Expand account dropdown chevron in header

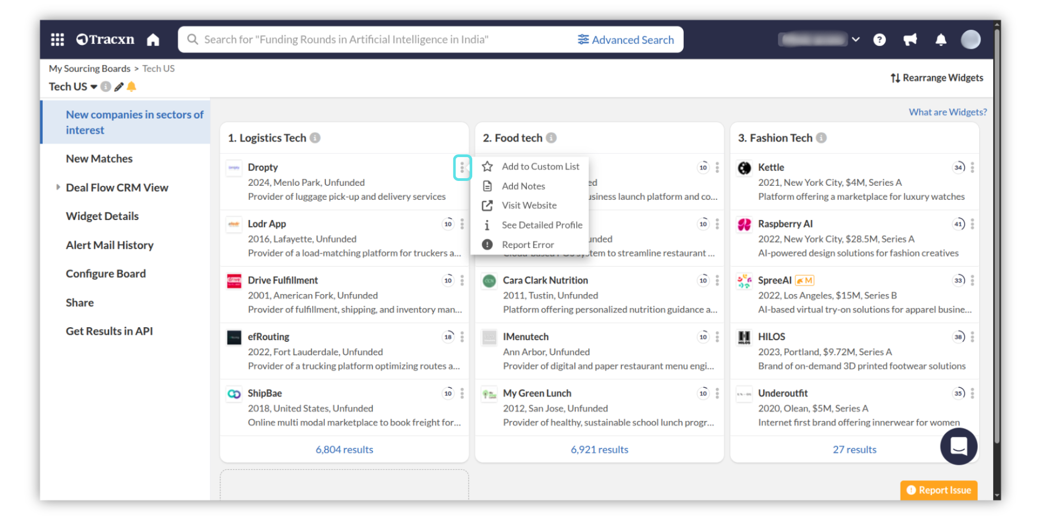click(x=856, y=40)
